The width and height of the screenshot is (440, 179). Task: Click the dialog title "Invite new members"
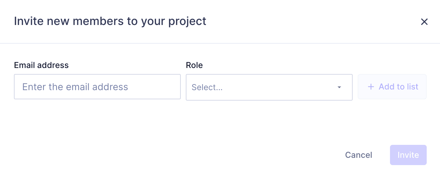pyautogui.click(x=110, y=21)
